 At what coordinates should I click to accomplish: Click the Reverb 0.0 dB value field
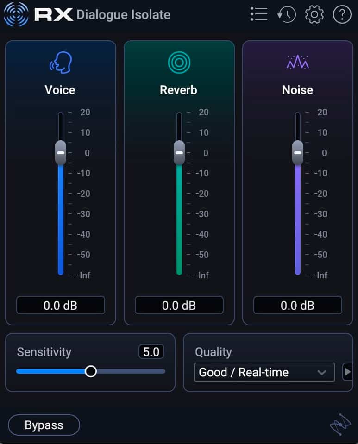pos(179,305)
